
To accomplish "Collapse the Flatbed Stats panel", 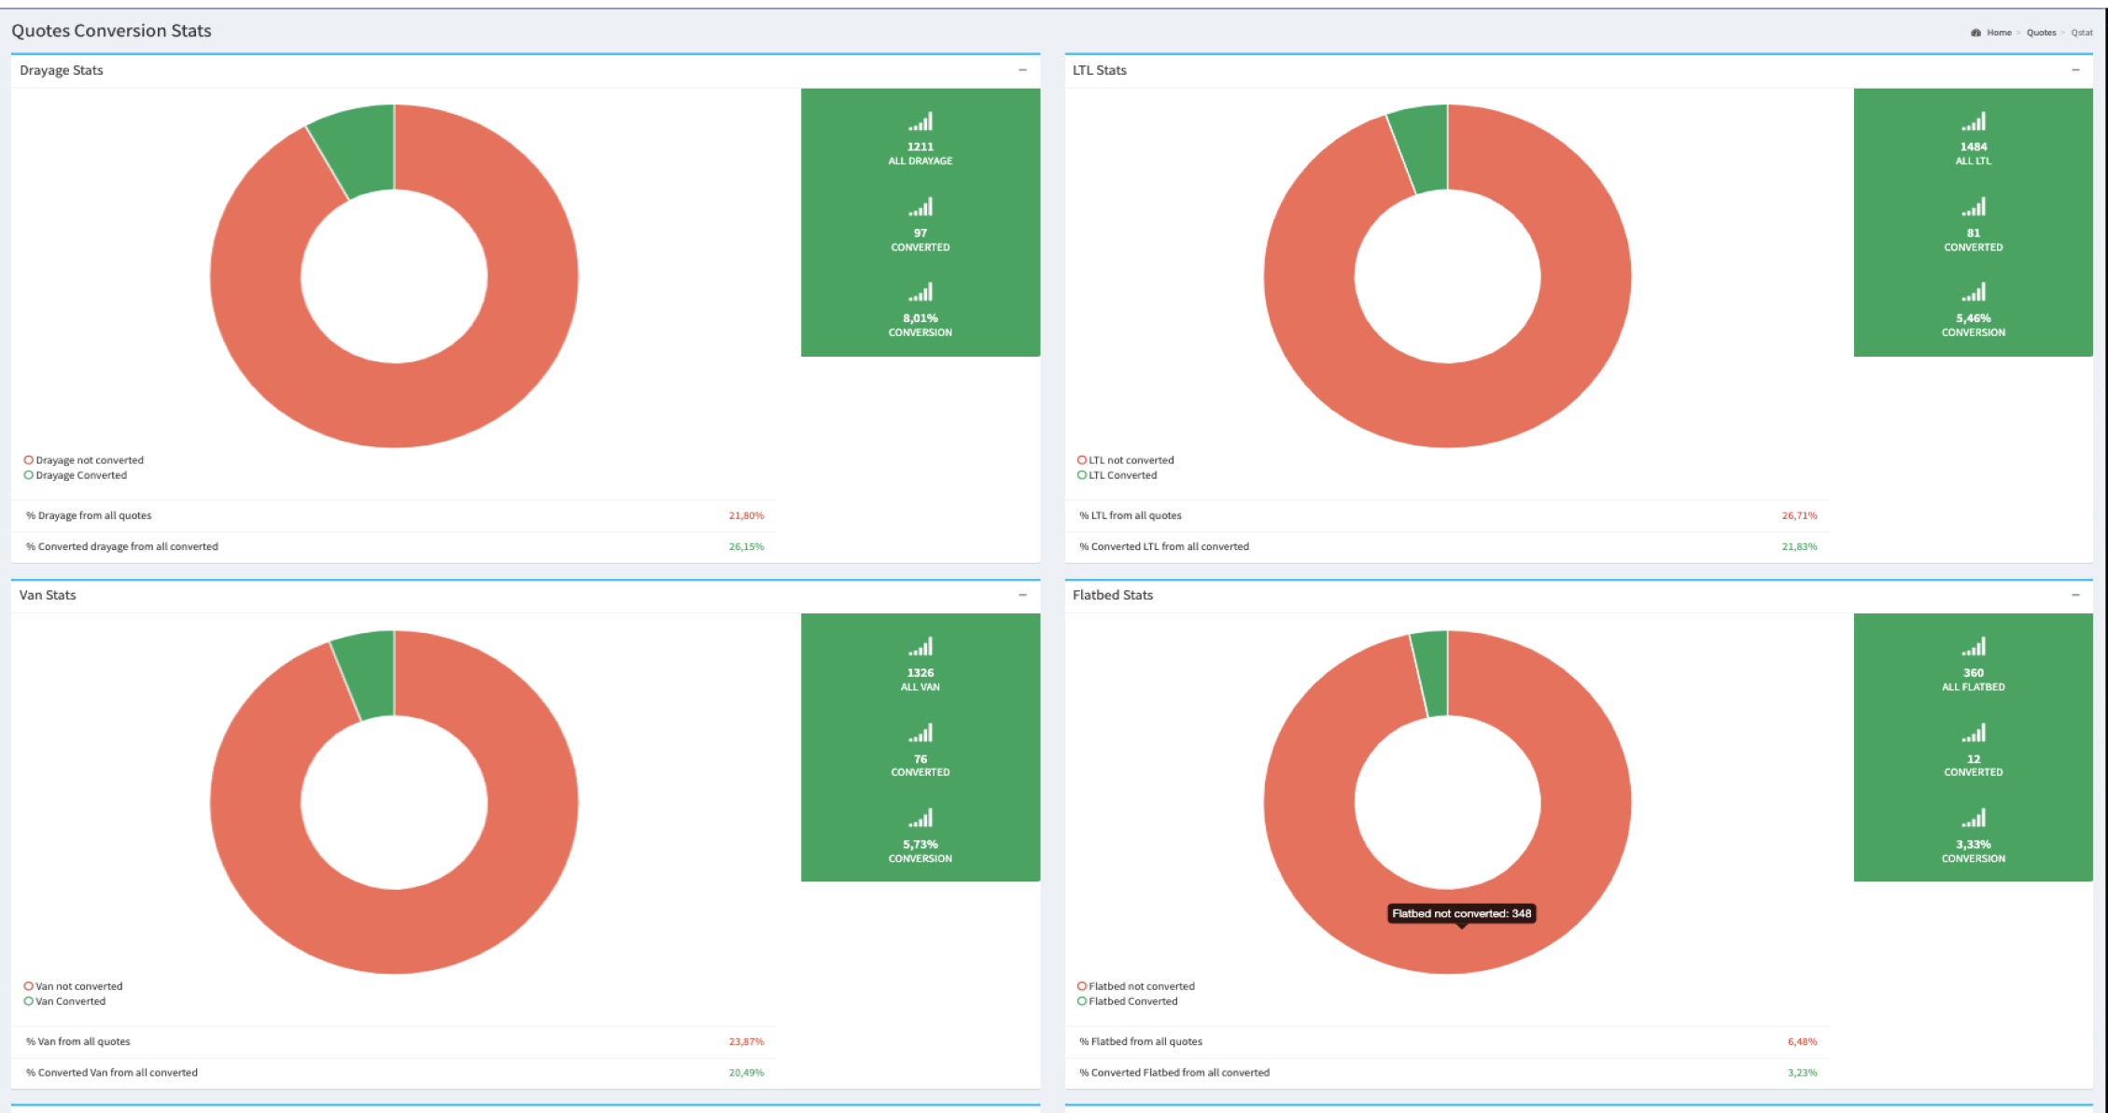I will coord(2075,595).
